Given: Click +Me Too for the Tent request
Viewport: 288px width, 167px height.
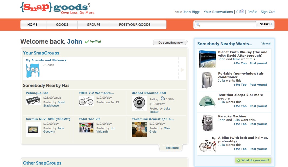Looking at the screenshot, I should pos(240,106).
